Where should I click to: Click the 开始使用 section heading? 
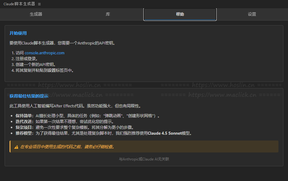pyautogui.click(x=18, y=33)
